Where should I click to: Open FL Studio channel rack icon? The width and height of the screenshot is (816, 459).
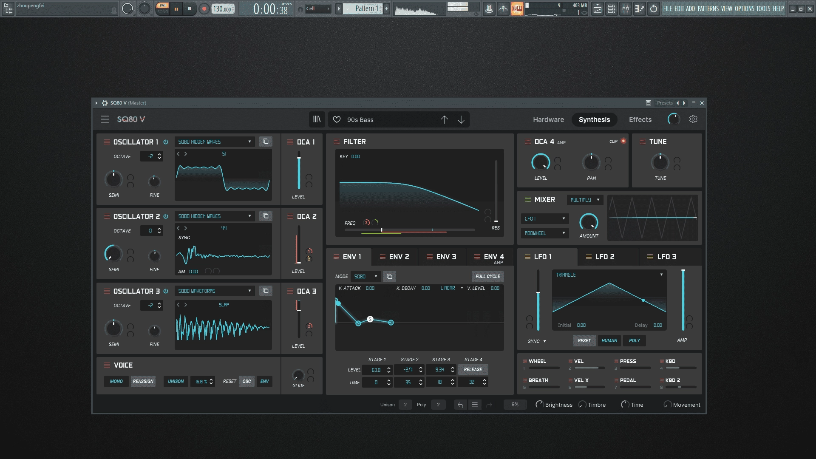pyautogui.click(x=612, y=8)
